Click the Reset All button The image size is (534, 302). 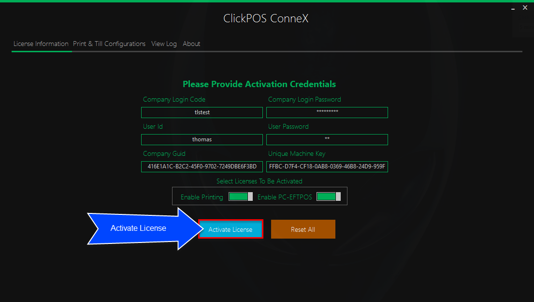[303, 229]
